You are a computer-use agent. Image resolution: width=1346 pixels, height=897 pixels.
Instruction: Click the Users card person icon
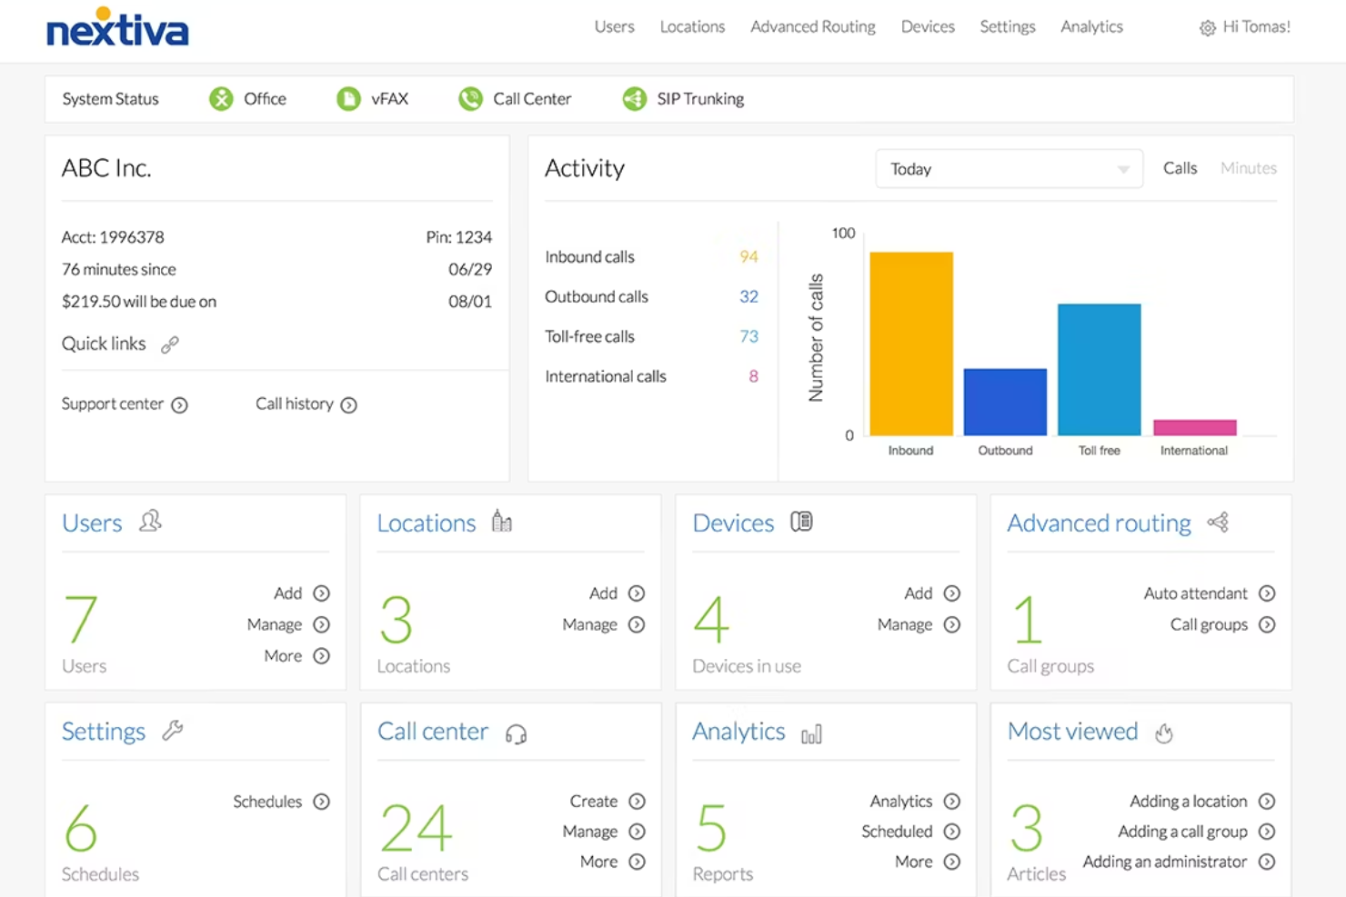(150, 521)
